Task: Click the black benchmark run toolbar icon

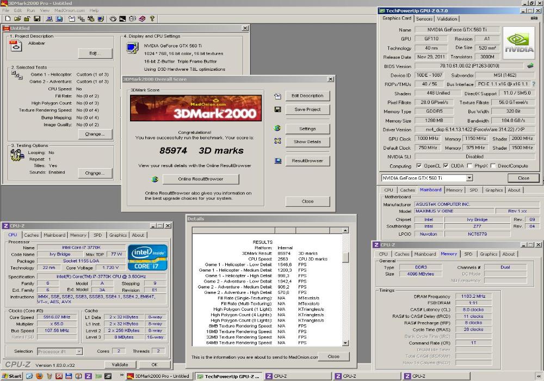Action: pos(122,19)
